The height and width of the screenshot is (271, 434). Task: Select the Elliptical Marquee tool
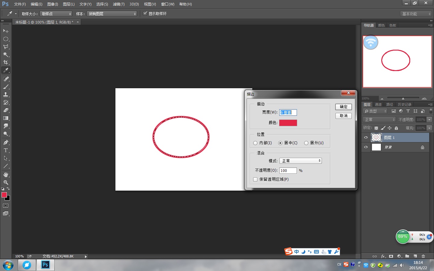(x=6, y=39)
